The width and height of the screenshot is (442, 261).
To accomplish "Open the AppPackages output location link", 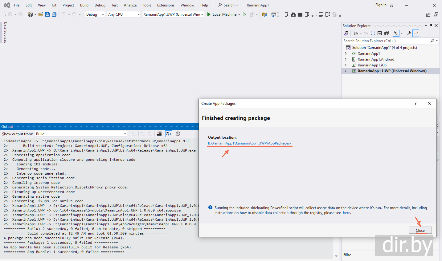I will pyautogui.click(x=249, y=143).
